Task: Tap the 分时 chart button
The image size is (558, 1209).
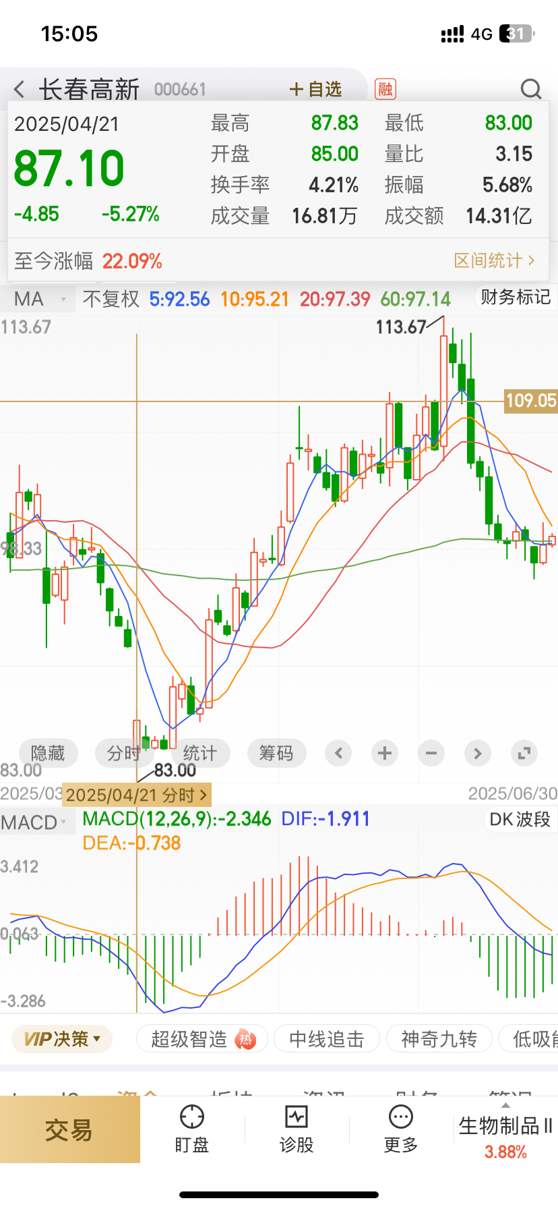Action: coord(123,753)
